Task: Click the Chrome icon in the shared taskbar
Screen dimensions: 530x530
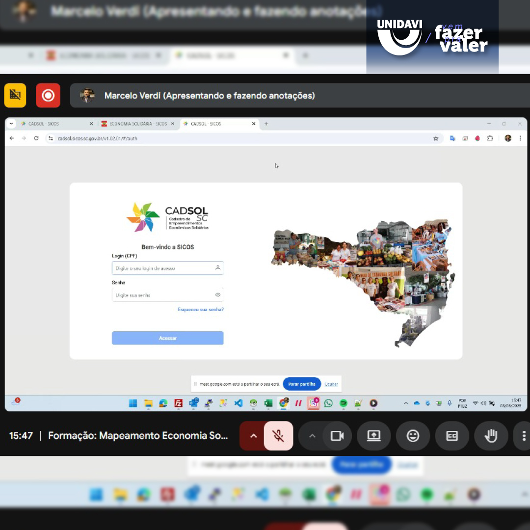Action: pos(284,402)
